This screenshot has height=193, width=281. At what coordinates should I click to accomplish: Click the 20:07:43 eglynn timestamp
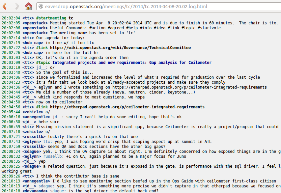coord(11,142)
